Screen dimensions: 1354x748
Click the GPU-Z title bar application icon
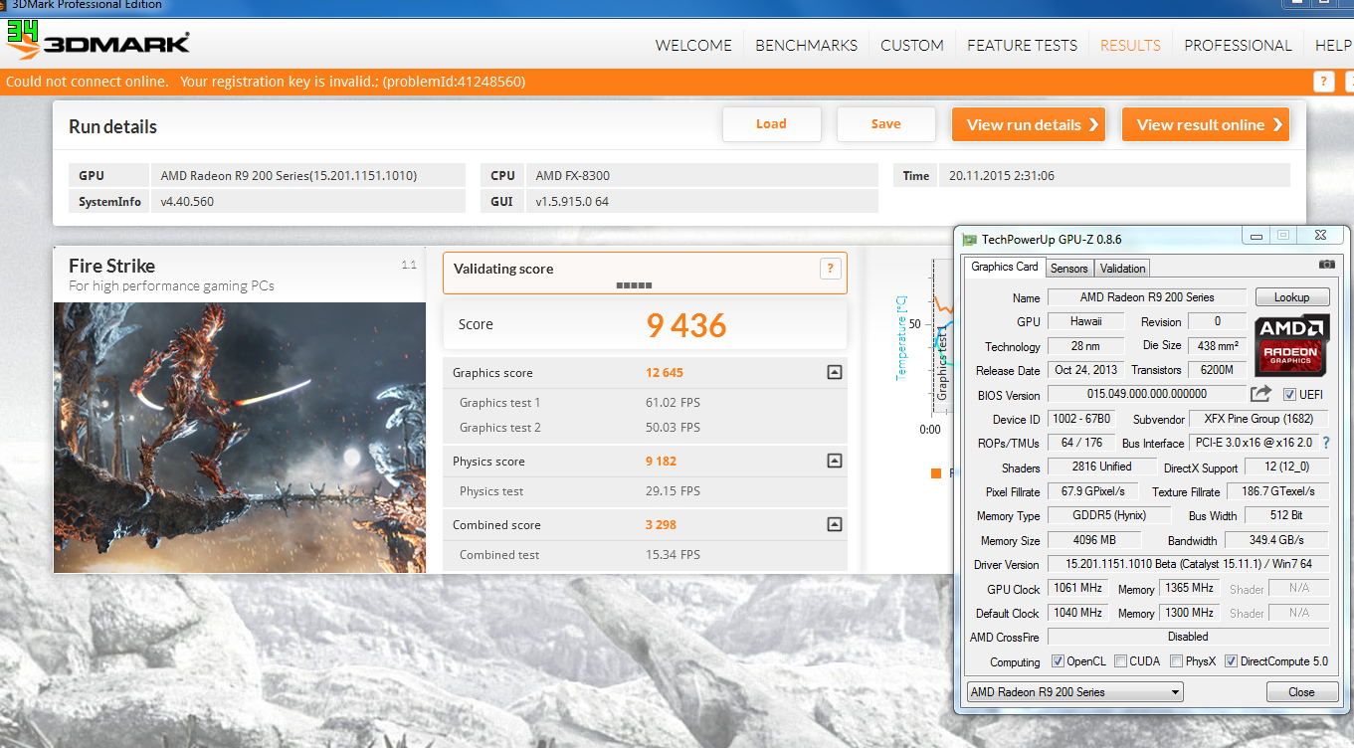(970, 239)
